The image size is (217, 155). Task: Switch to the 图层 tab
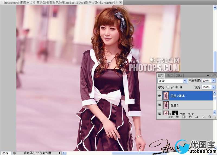coord(161,75)
